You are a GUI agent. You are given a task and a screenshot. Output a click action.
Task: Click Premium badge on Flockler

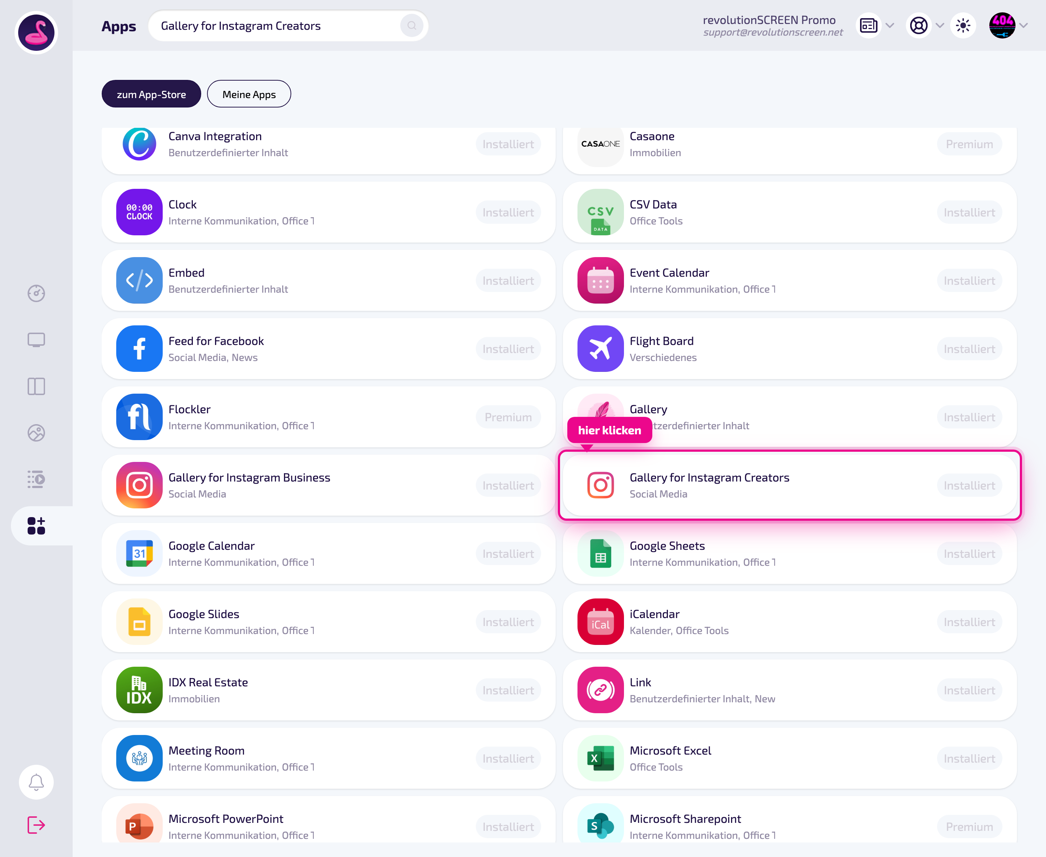[x=508, y=417]
